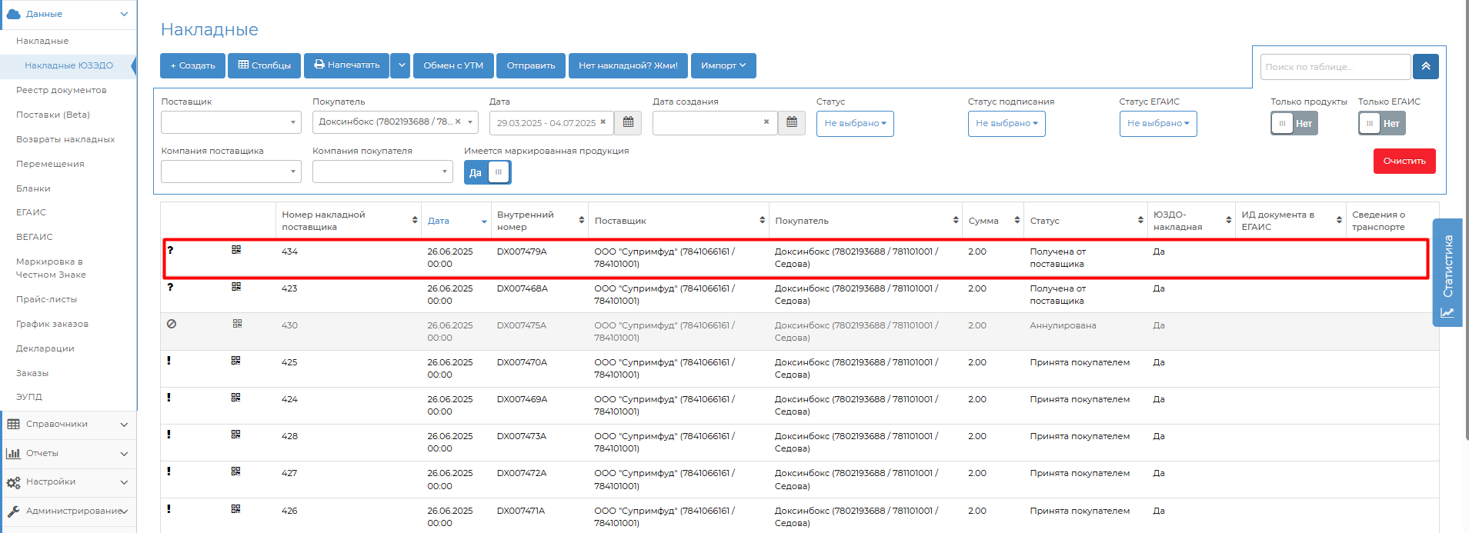Expand the Поставщик filter combo box
This screenshot has height=533, width=1469.
click(x=231, y=122)
